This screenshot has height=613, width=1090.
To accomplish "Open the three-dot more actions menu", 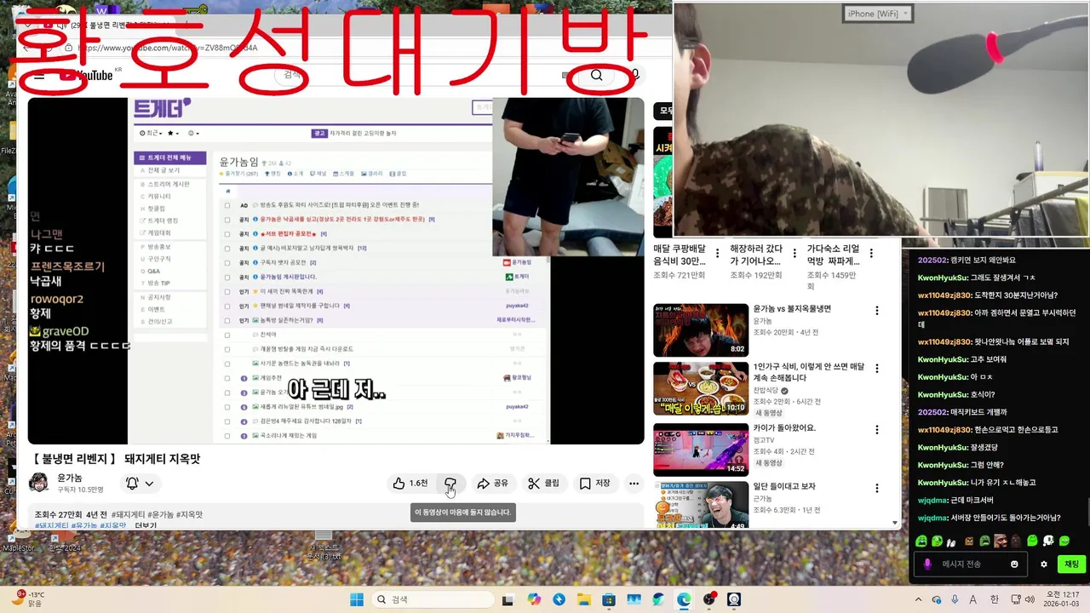I will coord(634,484).
